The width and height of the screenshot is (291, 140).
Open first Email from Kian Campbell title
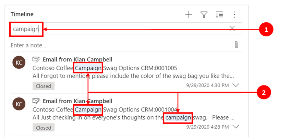(77, 60)
